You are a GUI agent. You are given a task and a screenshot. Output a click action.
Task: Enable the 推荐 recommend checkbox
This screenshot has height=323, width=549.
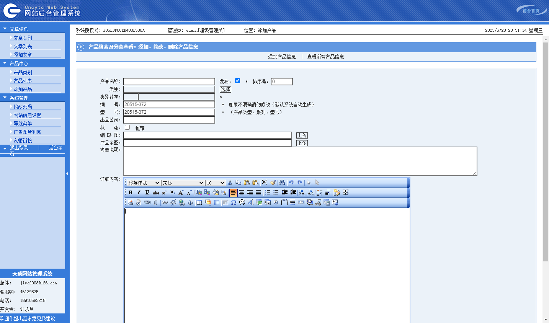(127, 127)
